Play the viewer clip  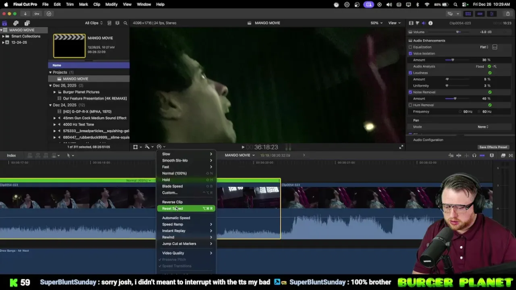coord(243,147)
